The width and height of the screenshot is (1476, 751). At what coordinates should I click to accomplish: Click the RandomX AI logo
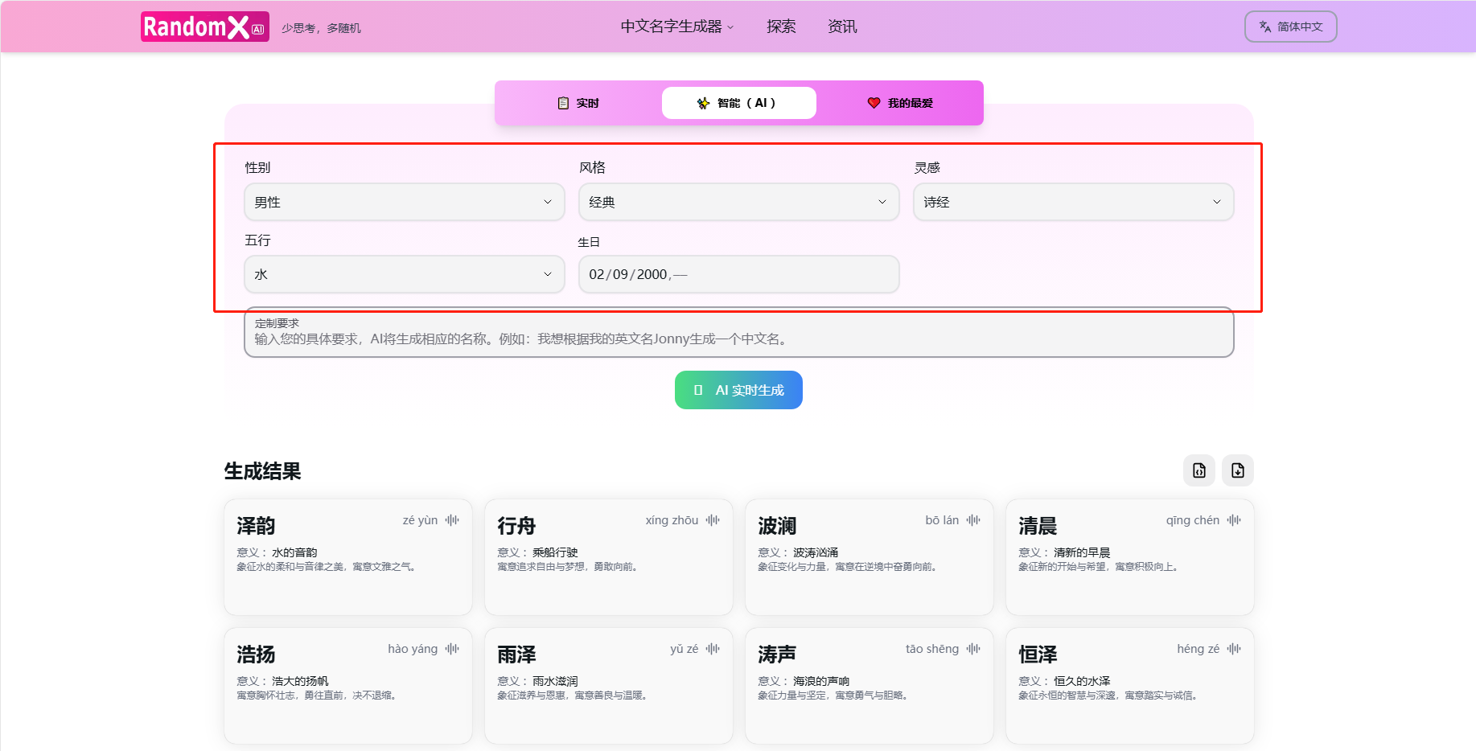[204, 27]
